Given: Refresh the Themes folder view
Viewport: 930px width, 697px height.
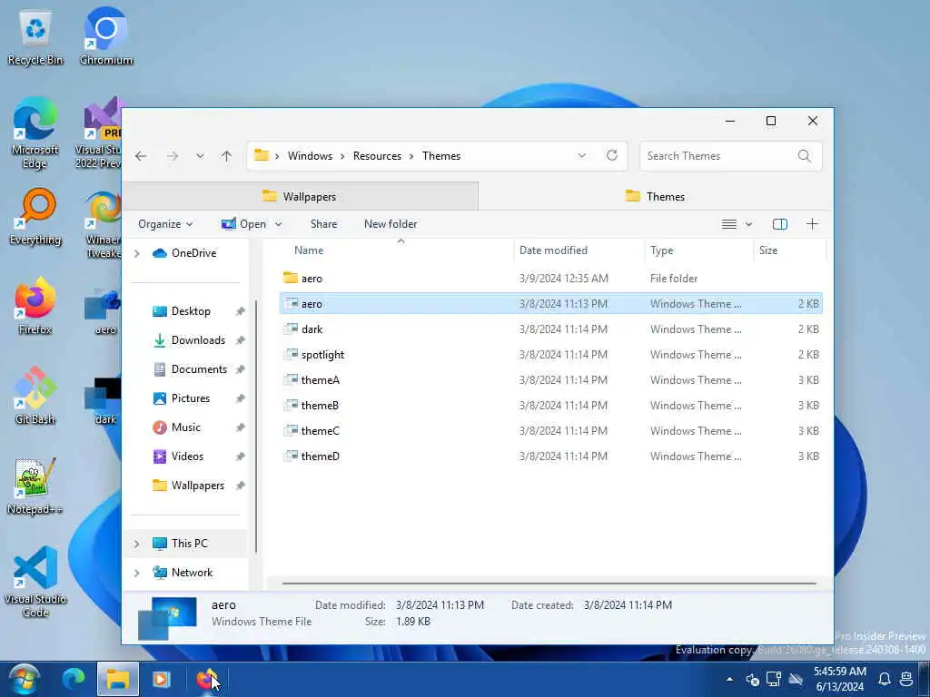Looking at the screenshot, I should [x=612, y=155].
